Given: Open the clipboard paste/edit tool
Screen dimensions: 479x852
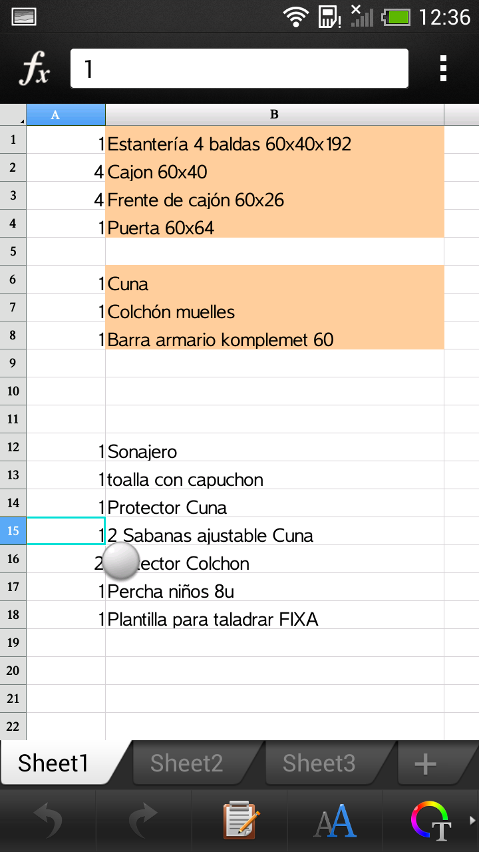Looking at the screenshot, I should 239,820.
